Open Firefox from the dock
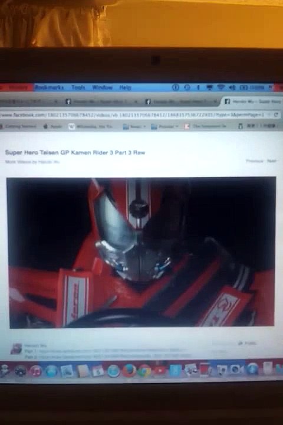Viewport: 283px width, 425px height. (129, 370)
